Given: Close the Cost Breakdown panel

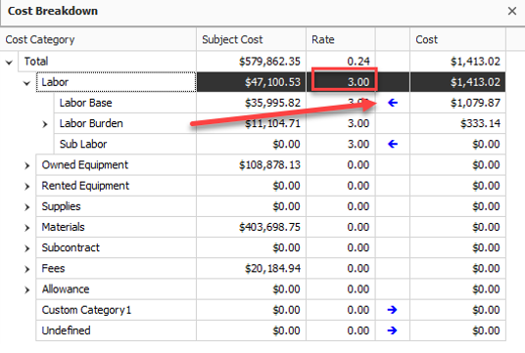Looking at the screenshot, I should pyautogui.click(x=512, y=11).
